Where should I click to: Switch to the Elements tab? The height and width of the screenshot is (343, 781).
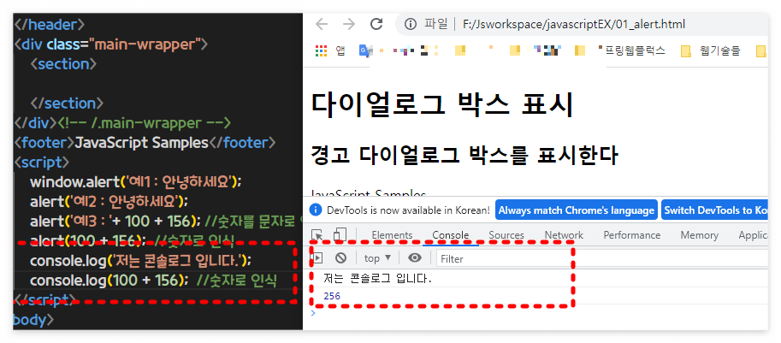[392, 235]
